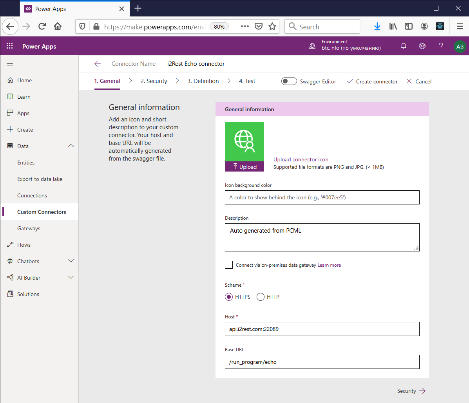Click the browser back button

10,27
